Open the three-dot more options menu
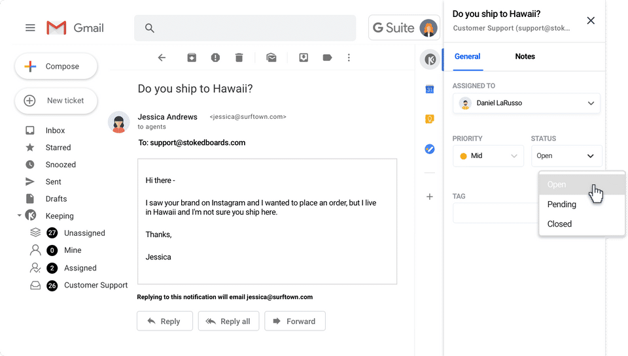The height and width of the screenshot is (356, 628). pos(349,57)
